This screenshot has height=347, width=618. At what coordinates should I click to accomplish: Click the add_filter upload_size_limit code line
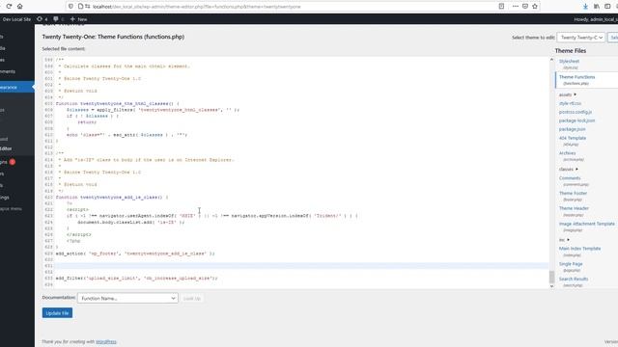(136, 279)
